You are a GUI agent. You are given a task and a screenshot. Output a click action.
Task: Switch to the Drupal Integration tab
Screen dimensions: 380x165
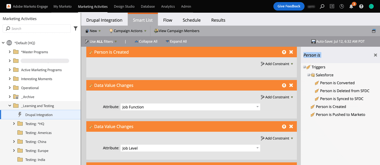(104, 20)
